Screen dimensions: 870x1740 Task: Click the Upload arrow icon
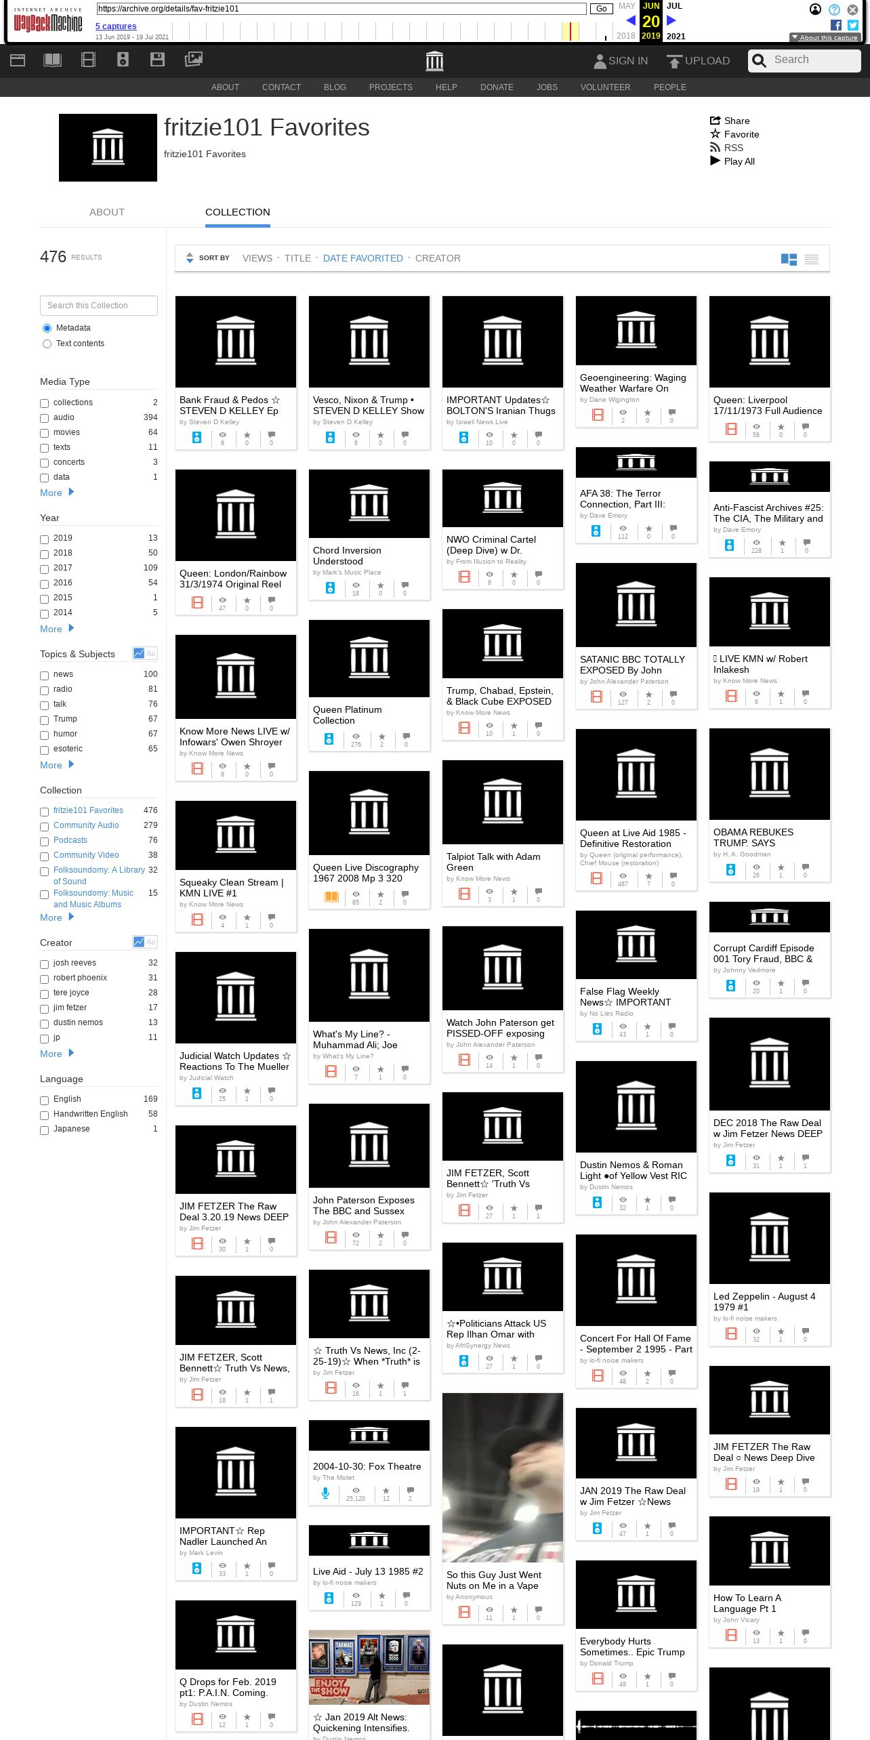674,61
